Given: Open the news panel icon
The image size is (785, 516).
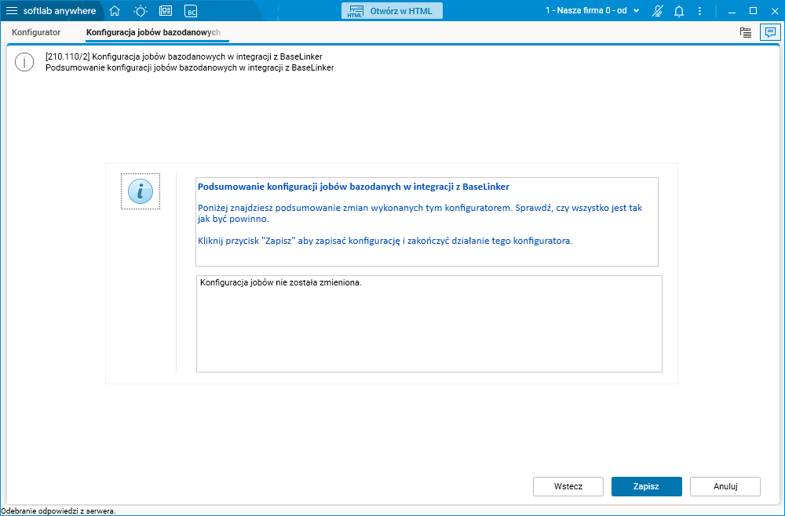Looking at the screenshot, I should coord(165,11).
